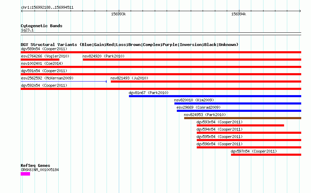Select the magenta OR6K6 gene block
Viewport: 311px width, 193px height.
coord(26,174)
